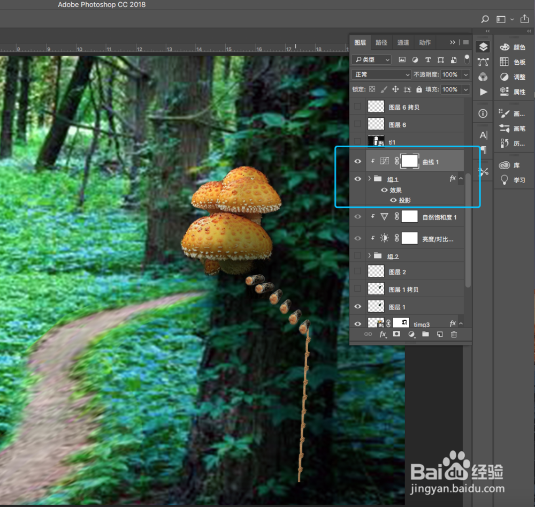Switch to the 通道 tab
The width and height of the screenshot is (535, 507).
point(403,42)
